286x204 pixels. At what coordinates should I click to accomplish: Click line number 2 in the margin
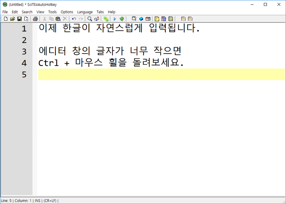coord(24,40)
